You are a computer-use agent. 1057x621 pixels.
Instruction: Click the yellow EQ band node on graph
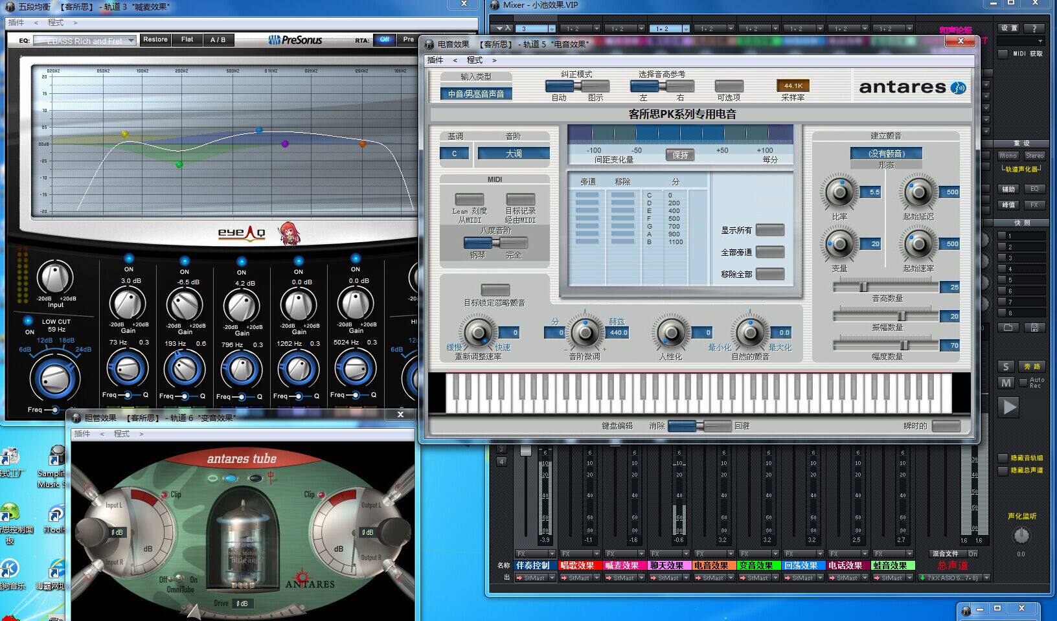(x=125, y=134)
